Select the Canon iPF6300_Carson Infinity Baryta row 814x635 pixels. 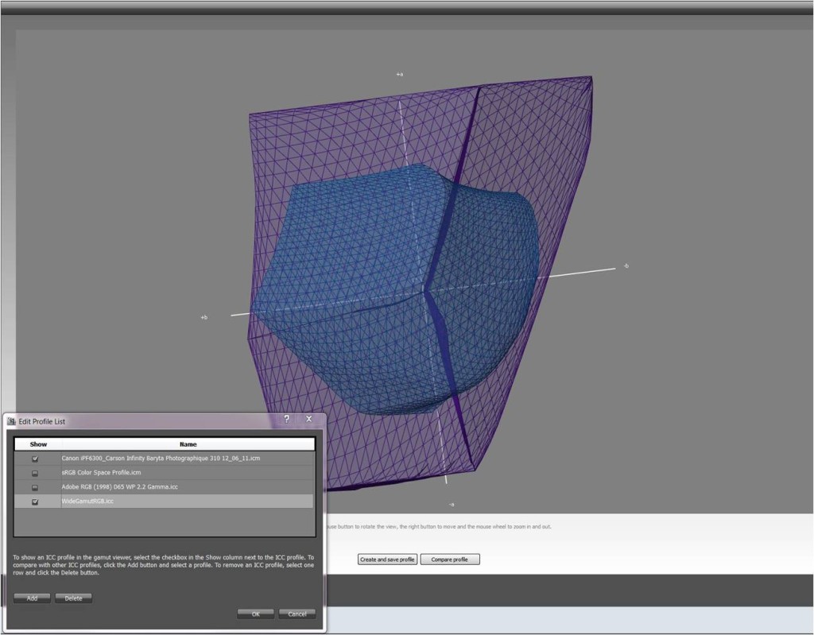(164, 459)
